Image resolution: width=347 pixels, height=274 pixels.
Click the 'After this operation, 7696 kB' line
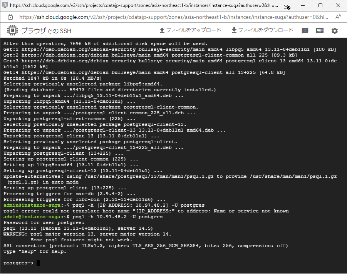[x=106, y=43]
